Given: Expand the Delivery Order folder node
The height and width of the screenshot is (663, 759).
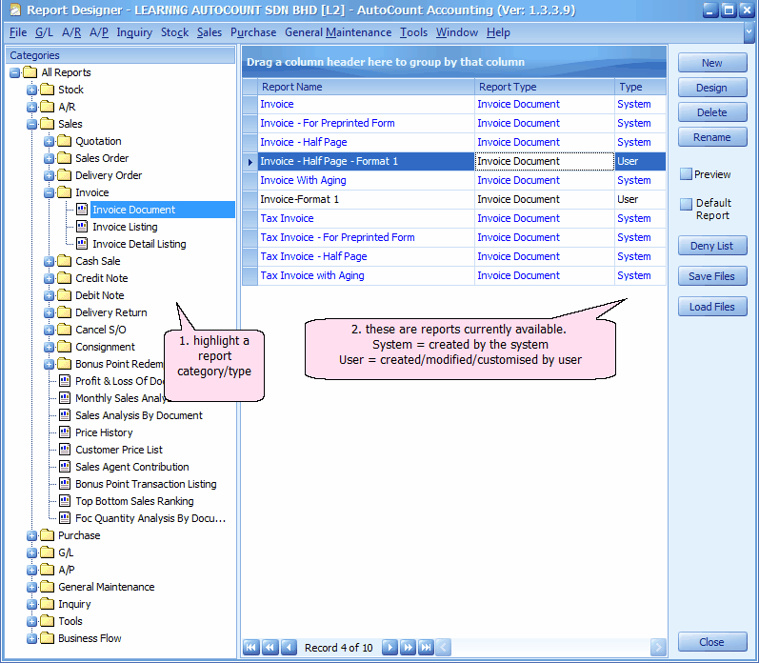Looking at the screenshot, I should pyautogui.click(x=49, y=175).
